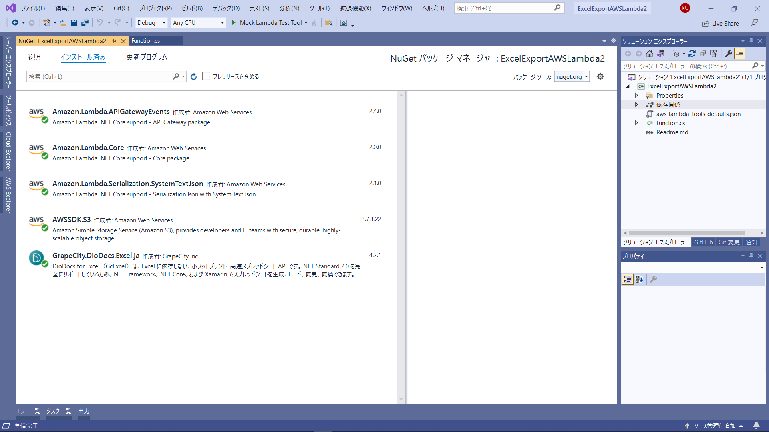
Task: Switch to the Git 変更 tab
Action: click(x=729, y=242)
